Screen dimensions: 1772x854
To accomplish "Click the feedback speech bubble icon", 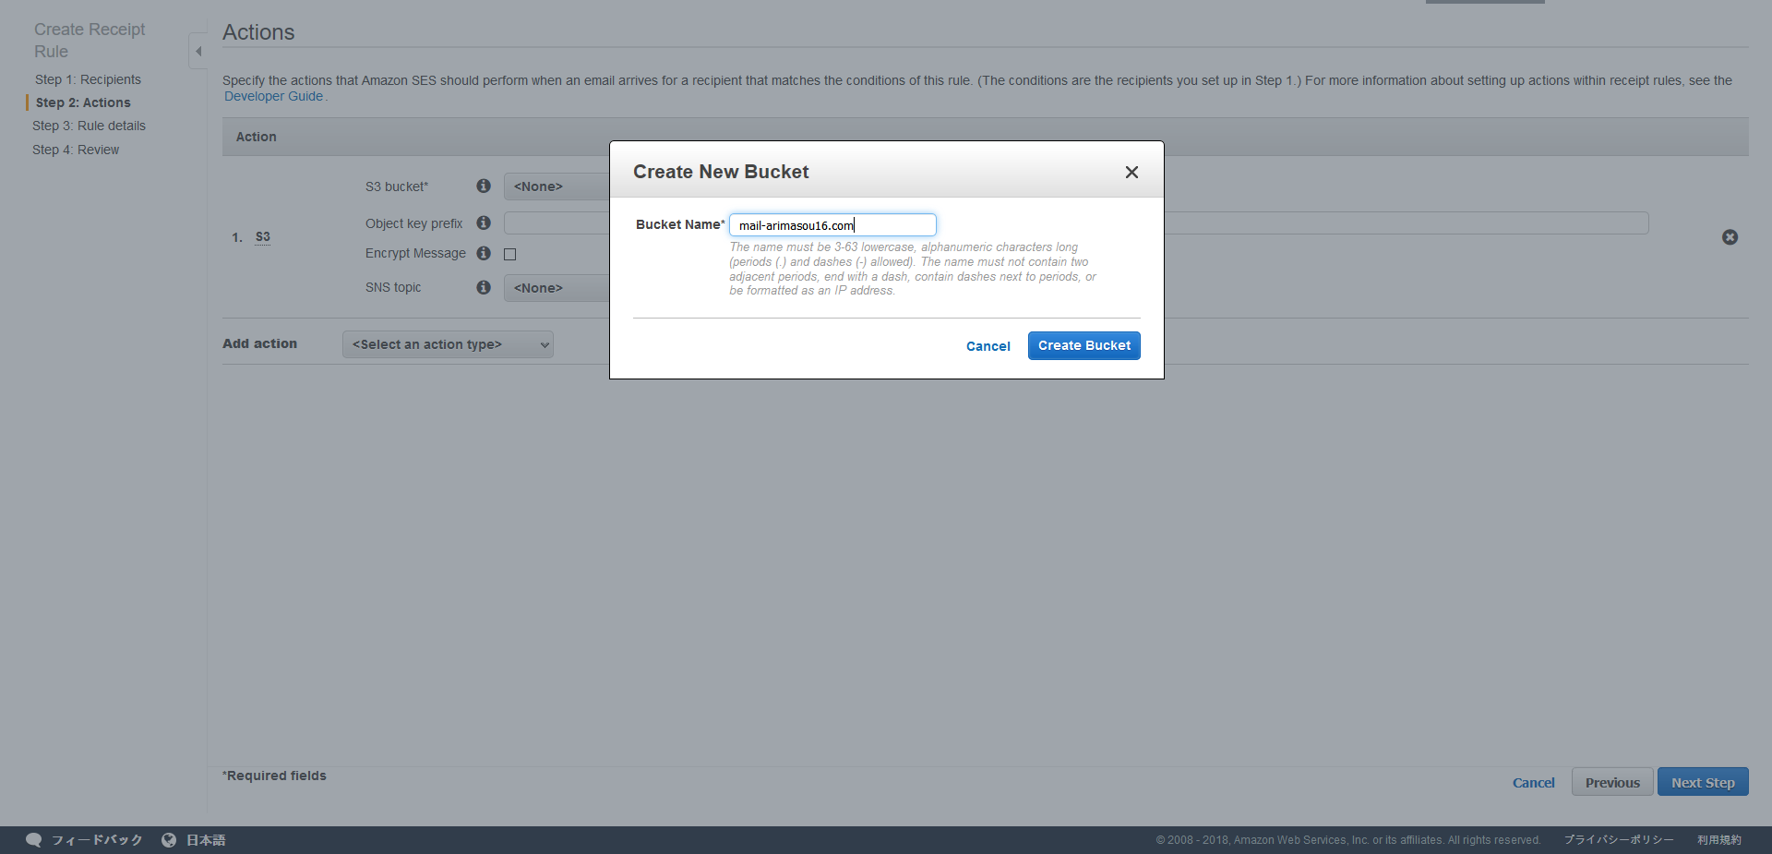I will point(34,840).
